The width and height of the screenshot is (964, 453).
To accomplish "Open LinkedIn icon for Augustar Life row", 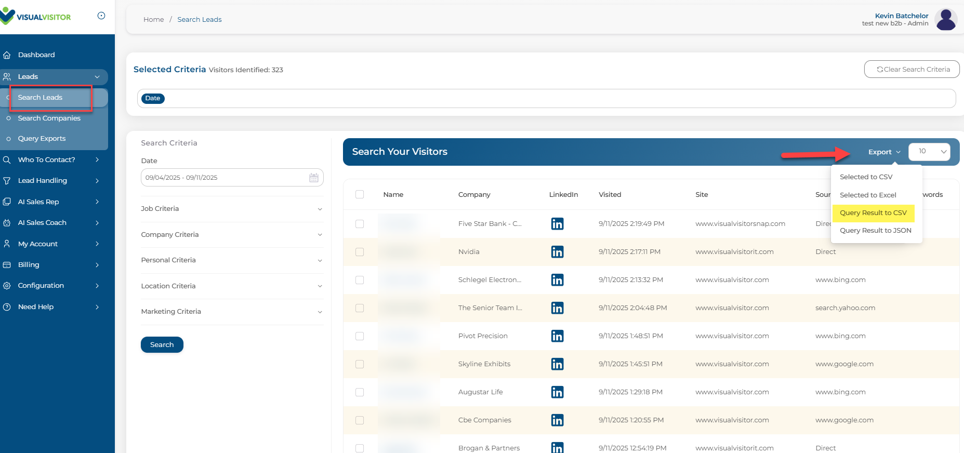I will point(557,392).
